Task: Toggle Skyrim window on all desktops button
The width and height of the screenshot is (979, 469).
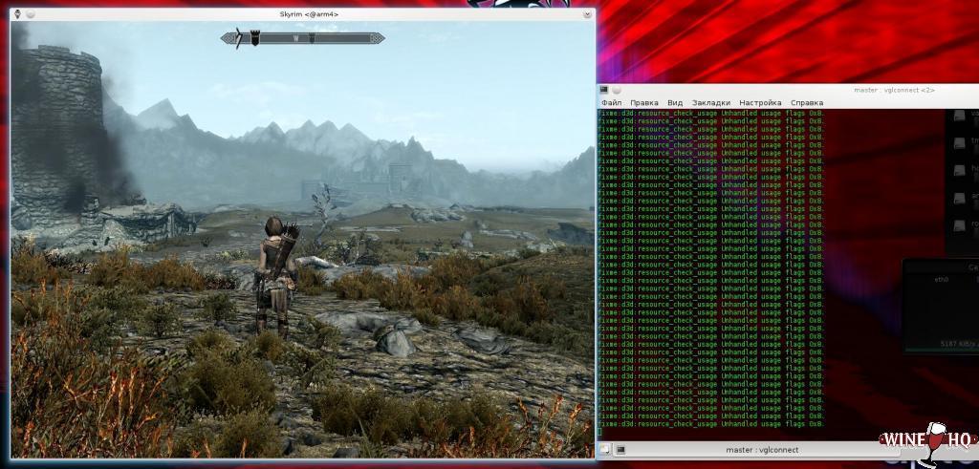Action: click(30, 13)
